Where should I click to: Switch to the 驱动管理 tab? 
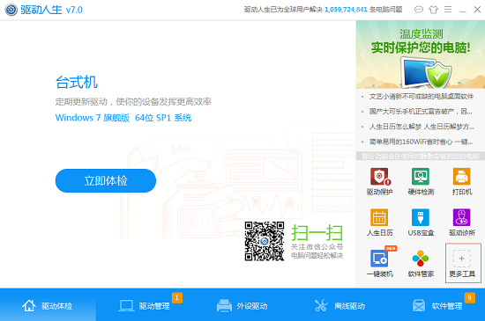(145, 305)
